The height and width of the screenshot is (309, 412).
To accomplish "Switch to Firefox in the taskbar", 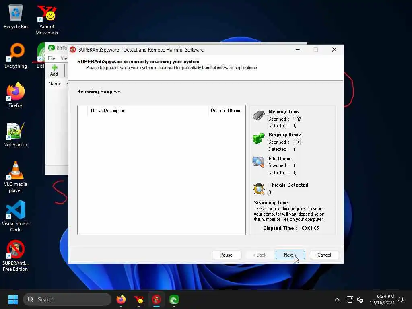I will pyautogui.click(x=121, y=299).
